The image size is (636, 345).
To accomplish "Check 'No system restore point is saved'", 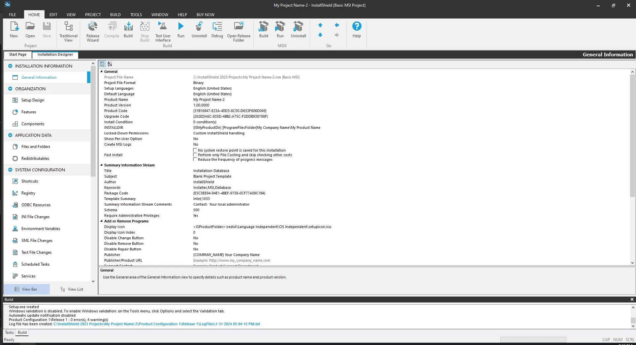I will (195, 150).
